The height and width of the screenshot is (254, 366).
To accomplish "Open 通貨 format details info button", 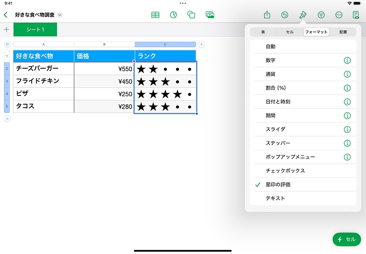I will pos(347,74).
